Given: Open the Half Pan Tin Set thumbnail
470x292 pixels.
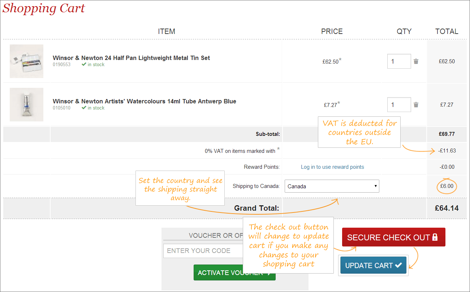Looking at the screenshot, I should pyautogui.click(x=26, y=61).
